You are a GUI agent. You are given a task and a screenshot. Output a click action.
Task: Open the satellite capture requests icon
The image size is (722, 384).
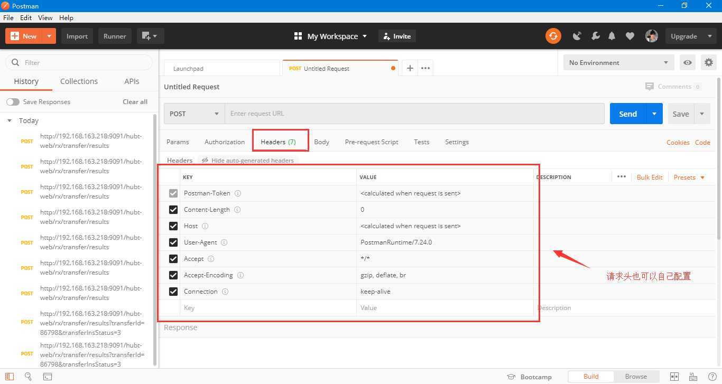[x=577, y=36]
